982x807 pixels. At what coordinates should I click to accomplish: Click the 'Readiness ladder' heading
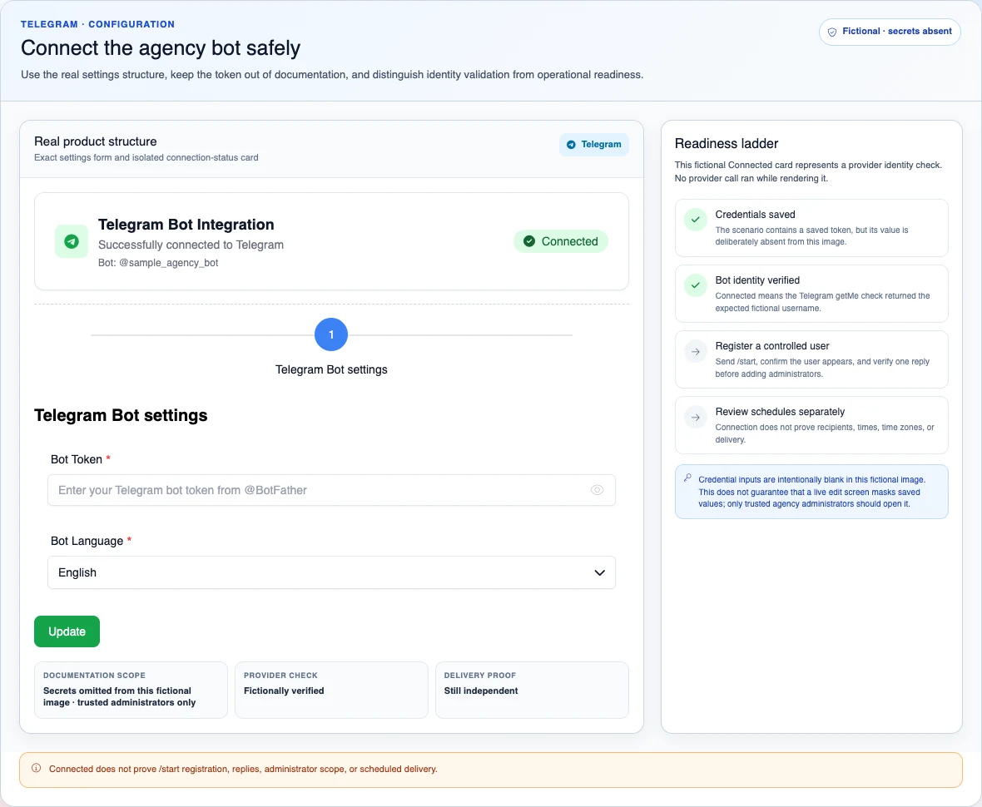727,143
